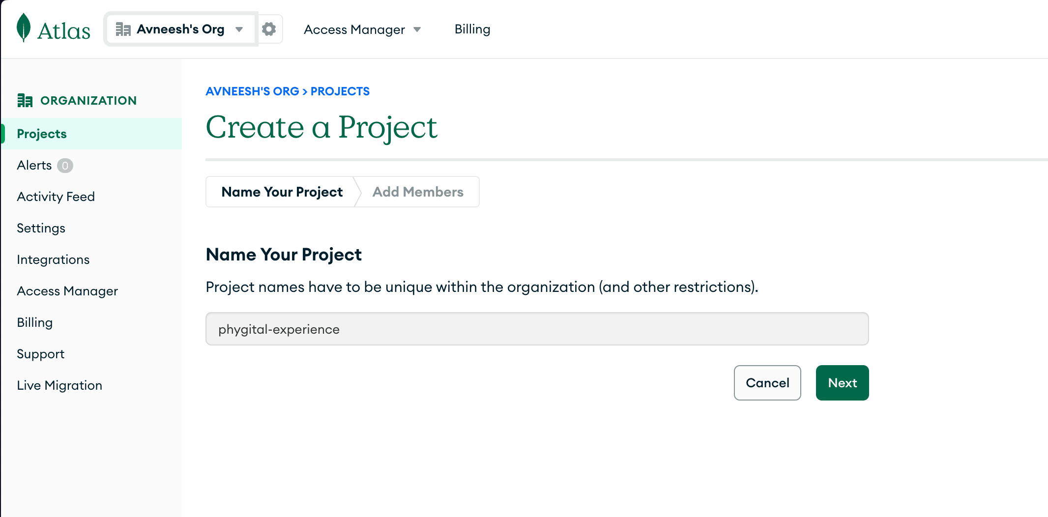This screenshot has height=517, width=1048.
Task: Open Live Migration from the sidebar
Action: point(59,385)
